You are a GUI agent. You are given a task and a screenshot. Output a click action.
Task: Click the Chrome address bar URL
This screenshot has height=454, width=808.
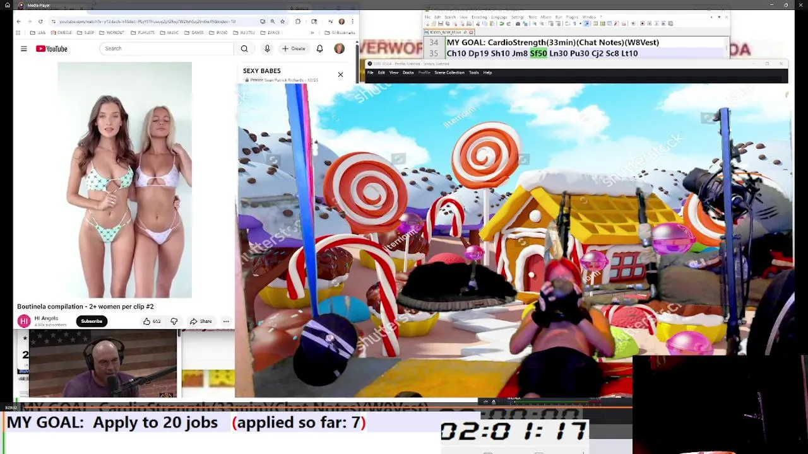pos(147,21)
